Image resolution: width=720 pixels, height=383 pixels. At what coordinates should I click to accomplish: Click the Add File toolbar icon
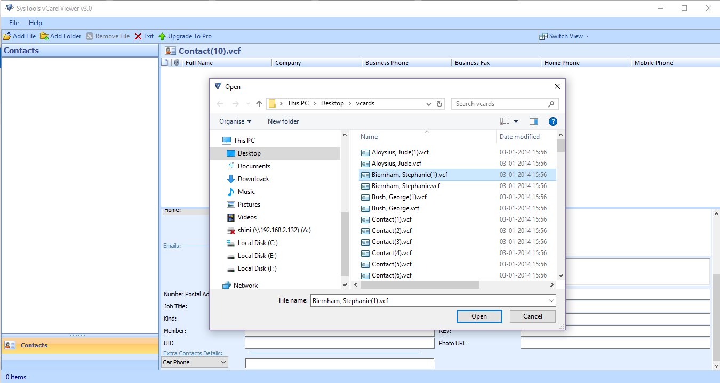click(x=7, y=36)
